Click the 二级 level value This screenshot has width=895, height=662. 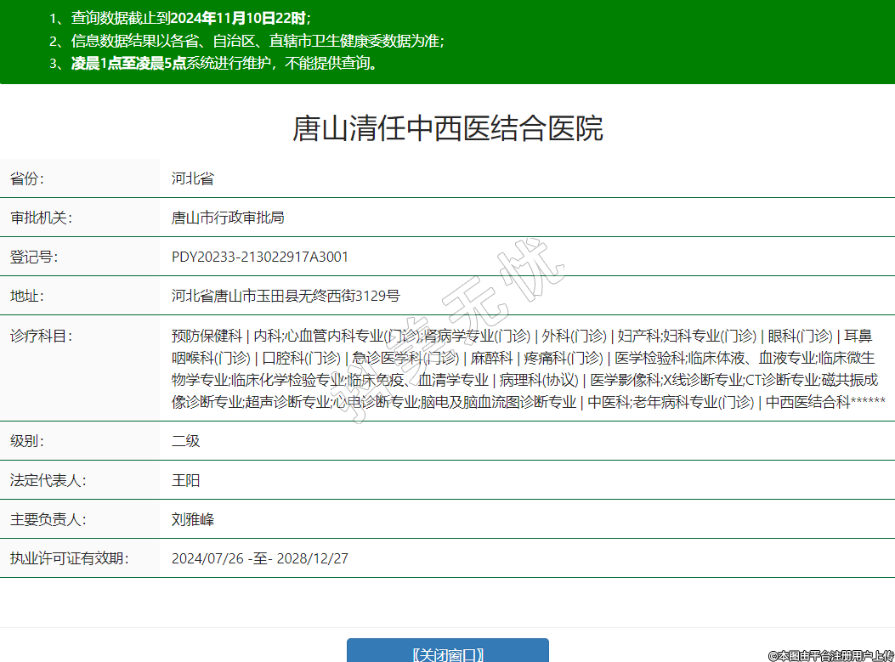click(185, 441)
